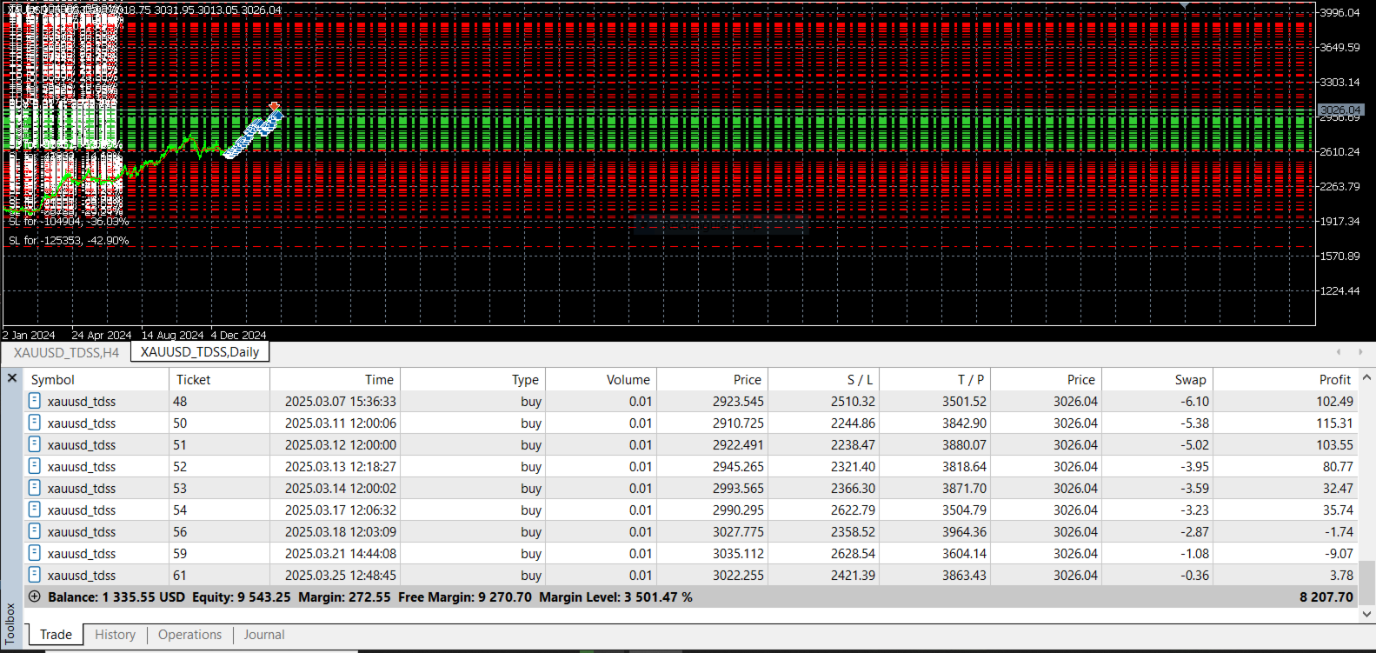The image size is (1376, 653).
Task: Sort by the S / L column header
Action: pos(823,379)
